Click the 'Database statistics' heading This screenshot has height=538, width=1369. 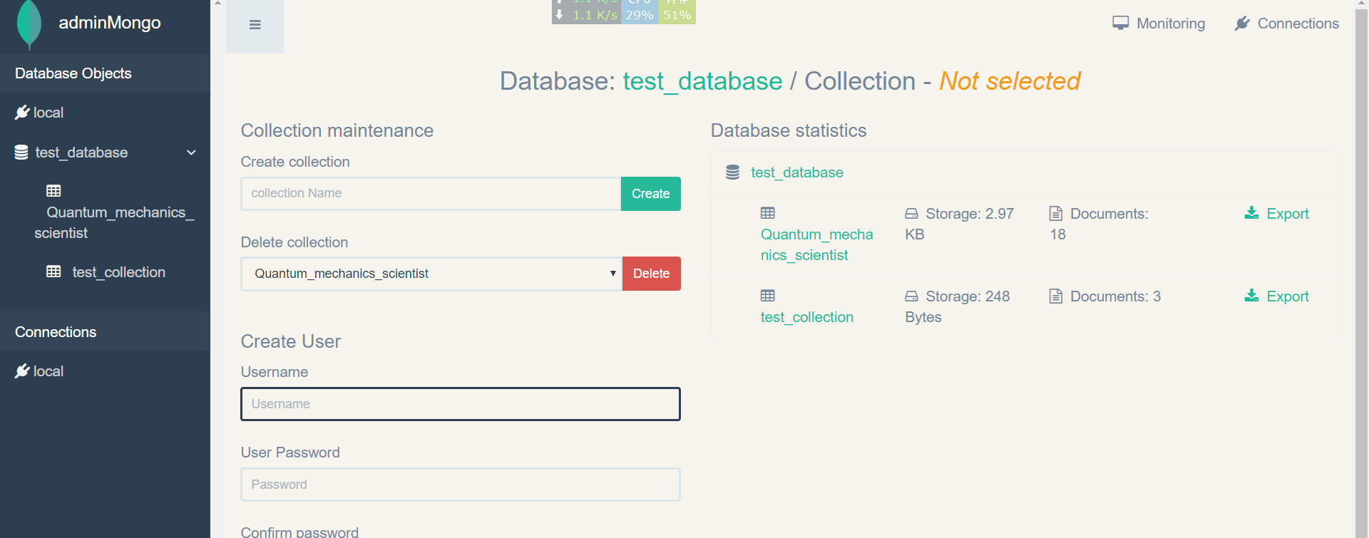point(789,130)
